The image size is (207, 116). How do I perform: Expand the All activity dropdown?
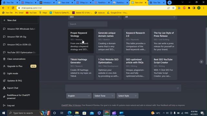point(150,17)
